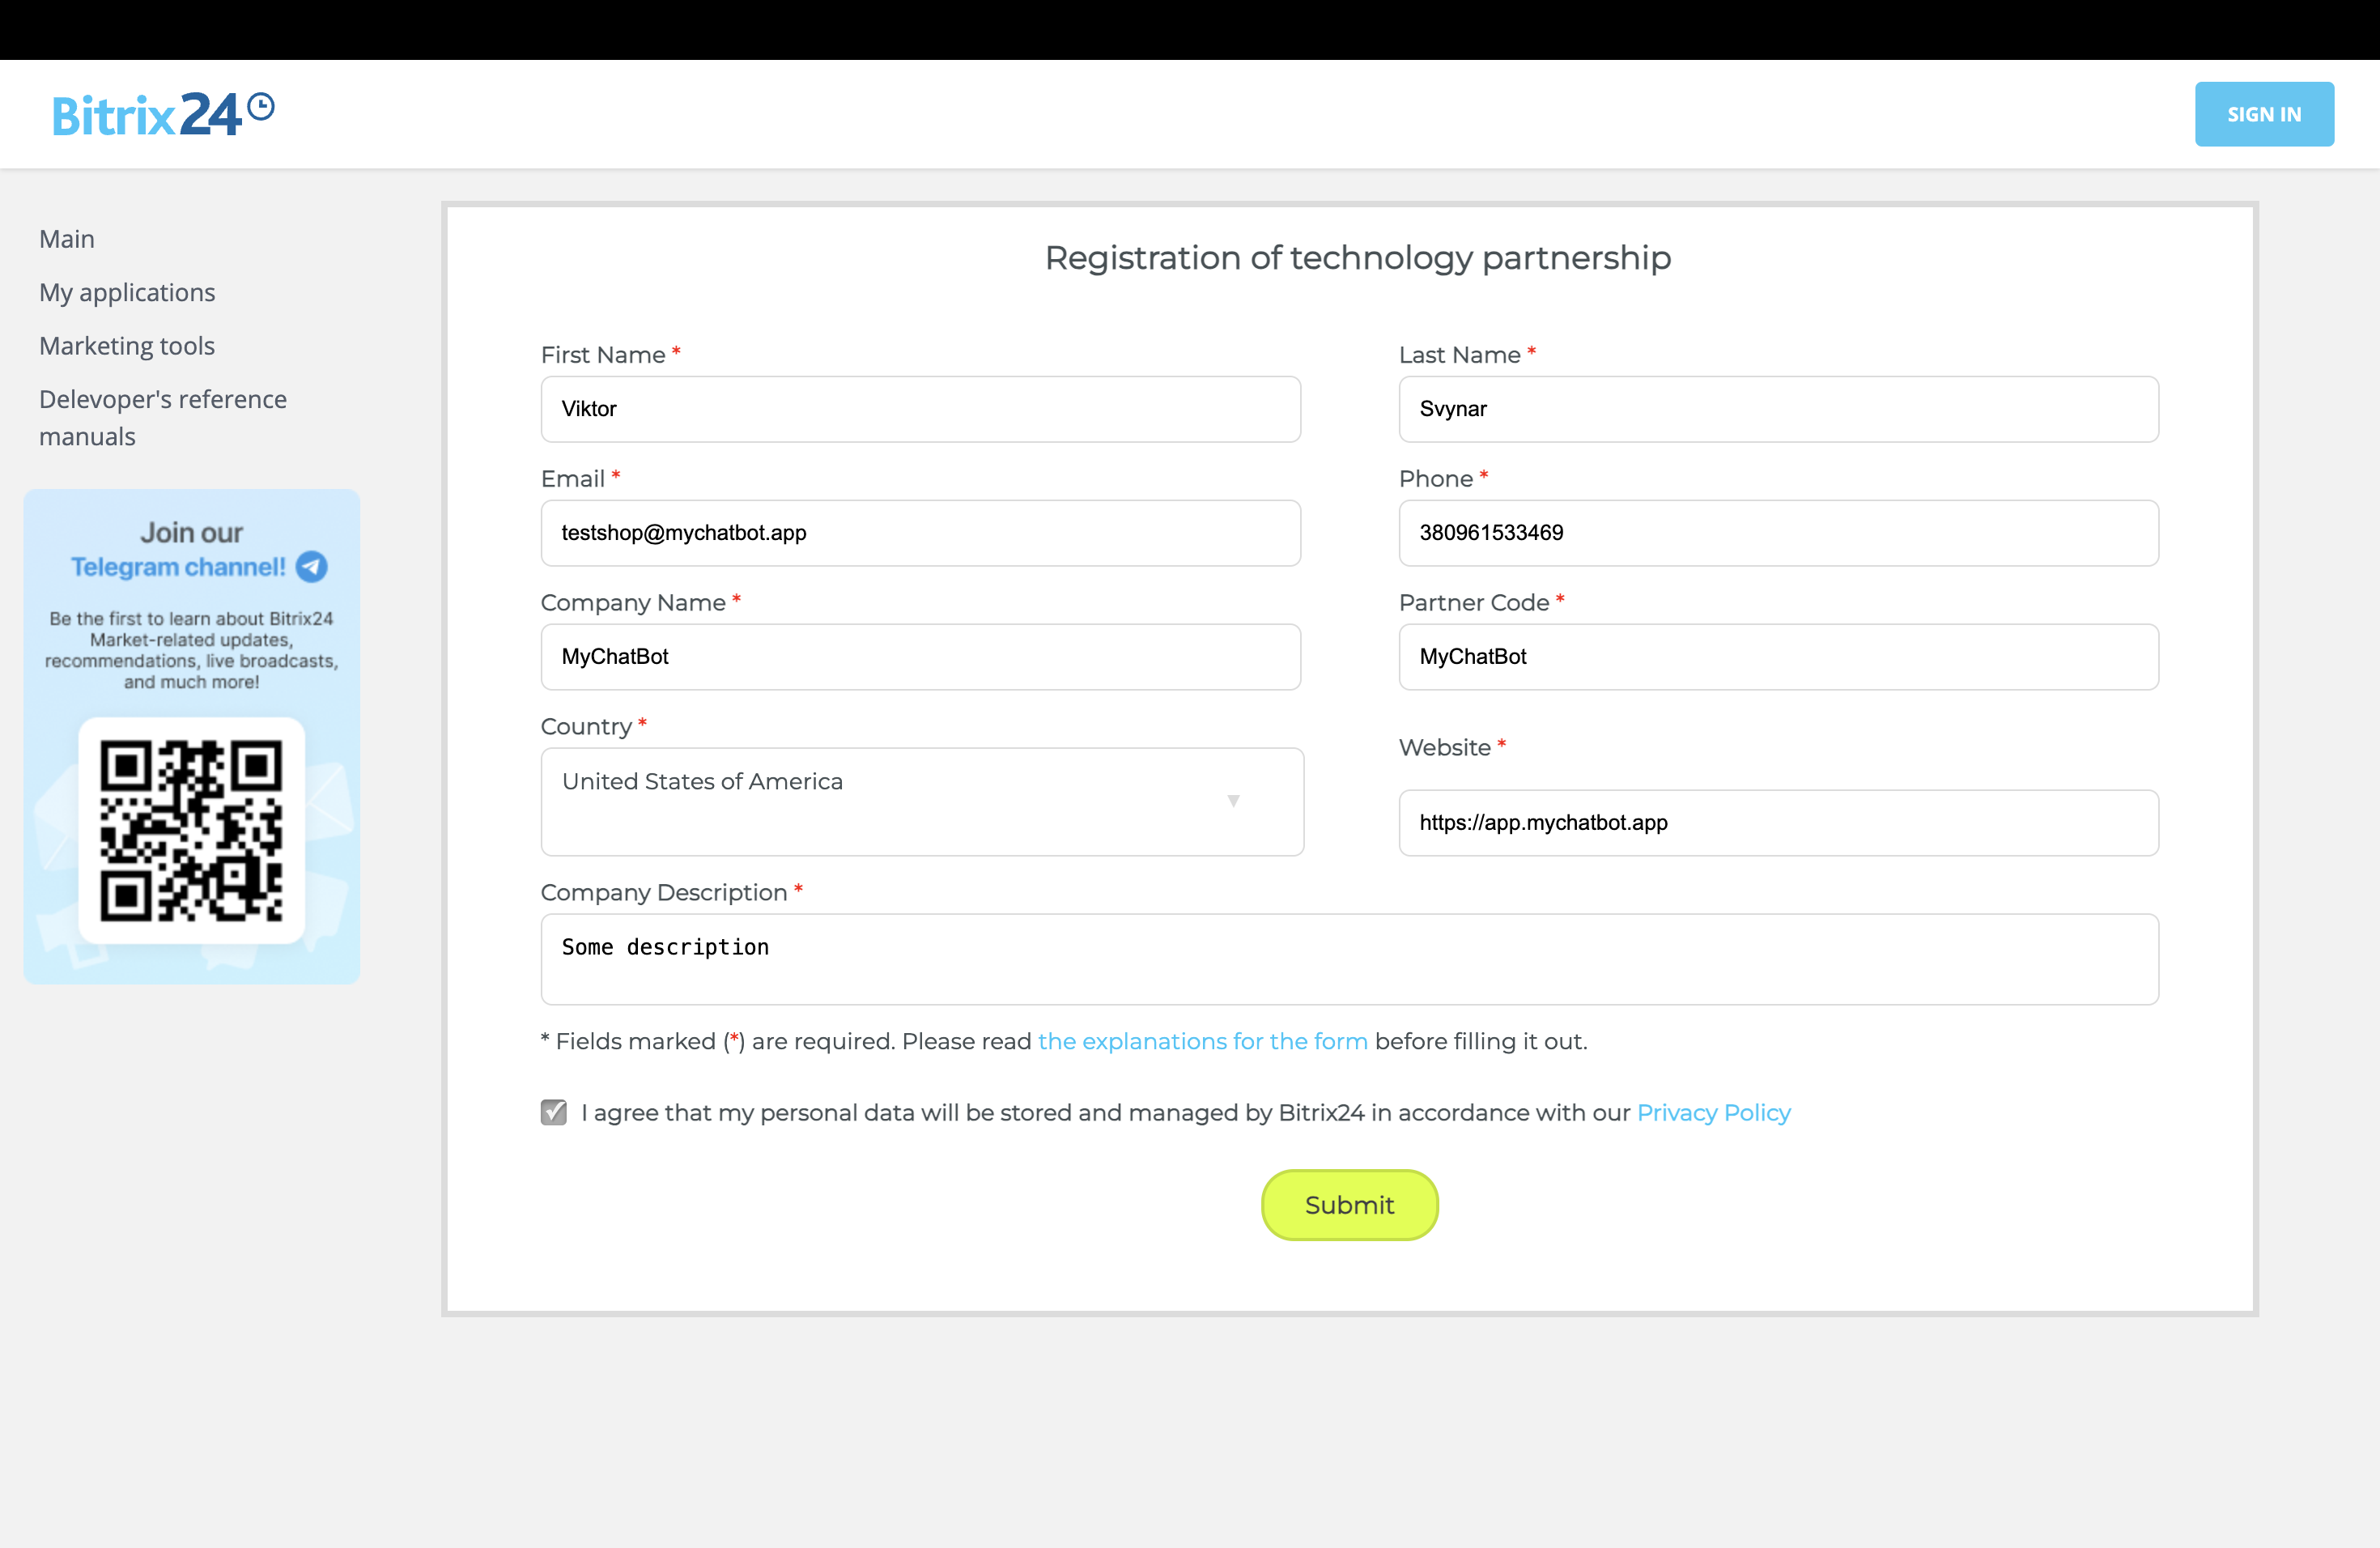
Task: Focus the Last Name input field
Action: [x=1778, y=409]
